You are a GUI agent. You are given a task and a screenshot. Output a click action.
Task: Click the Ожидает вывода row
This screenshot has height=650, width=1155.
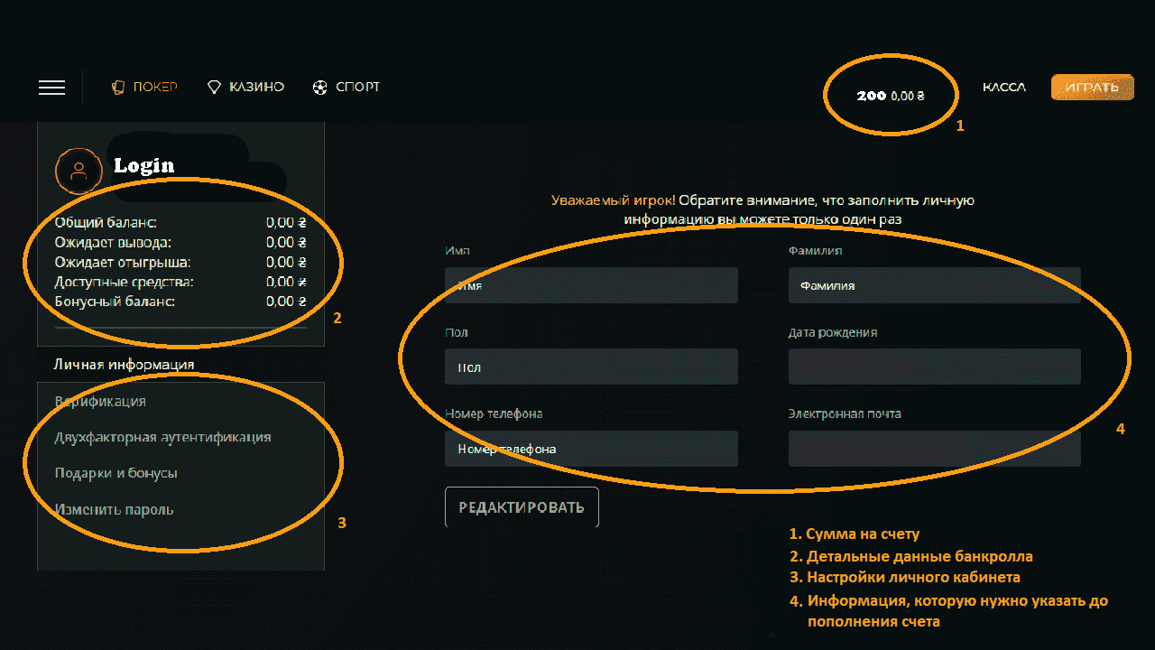(x=180, y=242)
